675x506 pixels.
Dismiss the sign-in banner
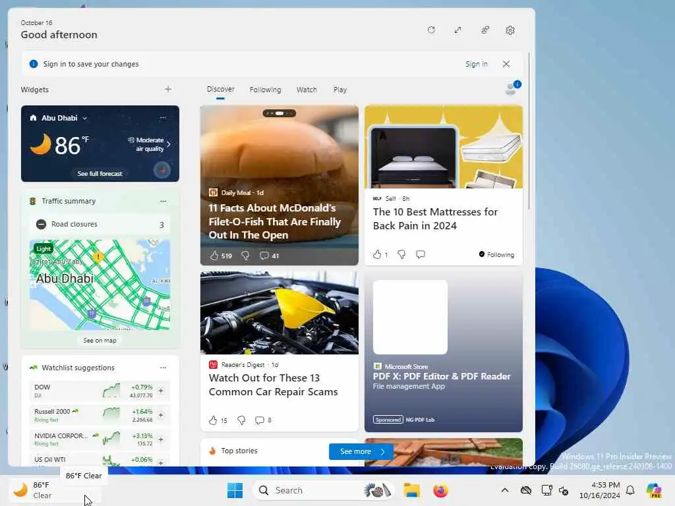[506, 64]
